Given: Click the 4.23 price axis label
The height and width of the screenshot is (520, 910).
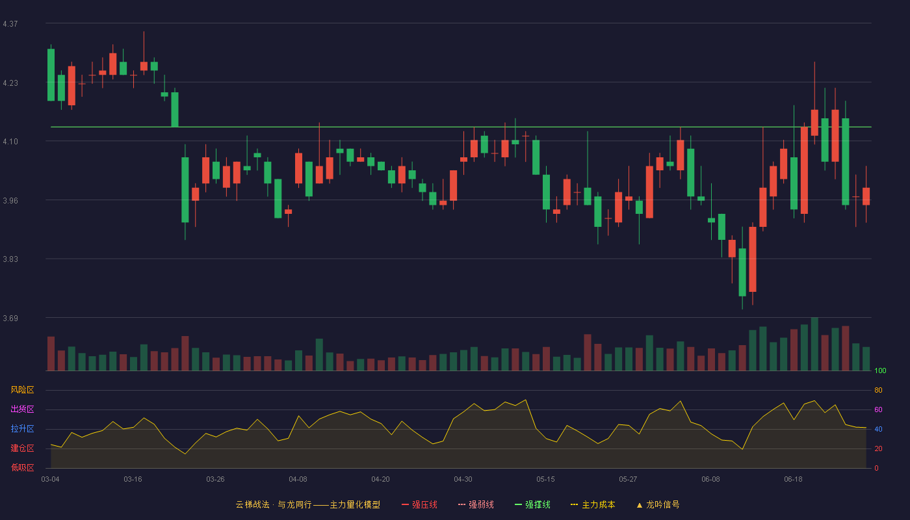Looking at the screenshot, I should coord(10,83).
